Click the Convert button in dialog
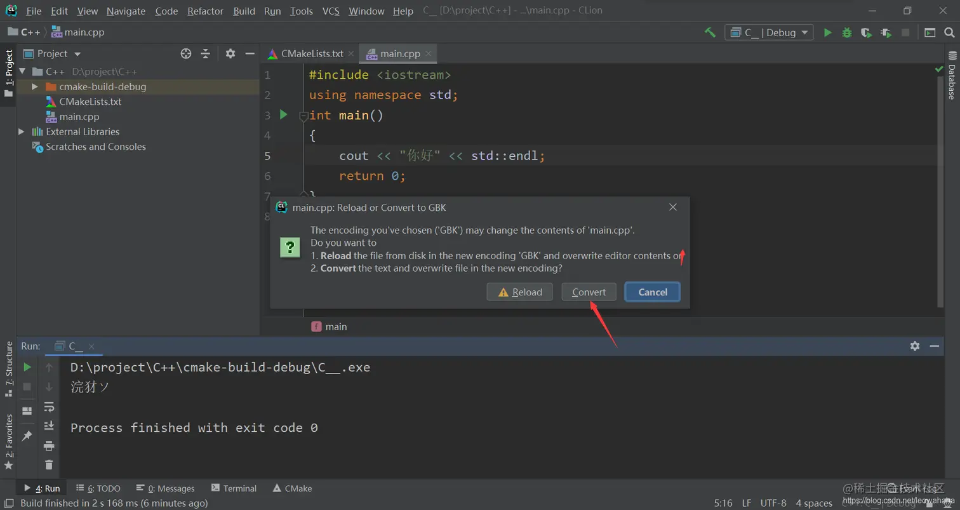This screenshot has width=960, height=510. [589, 292]
